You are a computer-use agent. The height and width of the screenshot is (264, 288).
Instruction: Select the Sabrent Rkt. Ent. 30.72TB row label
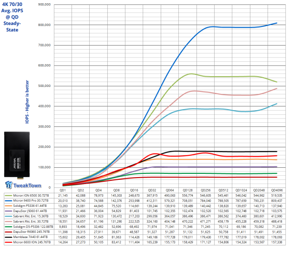coord(31,222)
